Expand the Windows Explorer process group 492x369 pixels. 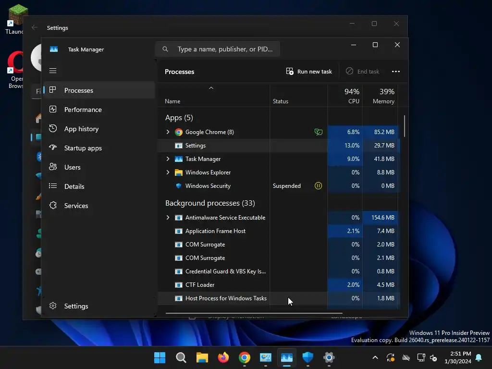(168, 172)
